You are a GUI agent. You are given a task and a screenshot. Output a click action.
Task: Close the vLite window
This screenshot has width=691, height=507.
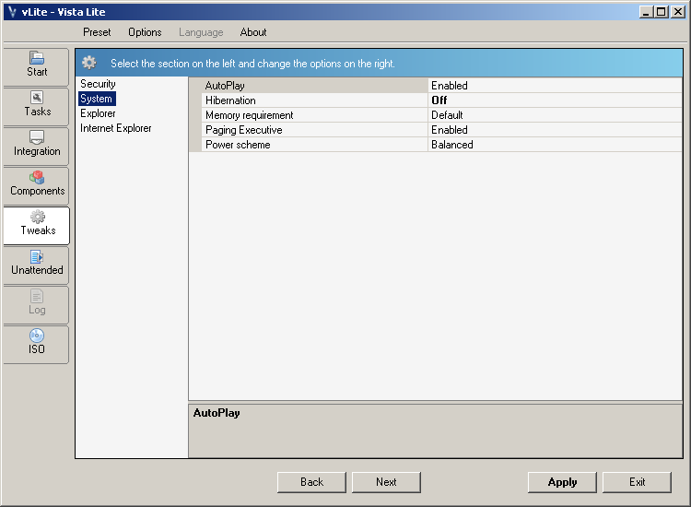[x=677, y=12]
